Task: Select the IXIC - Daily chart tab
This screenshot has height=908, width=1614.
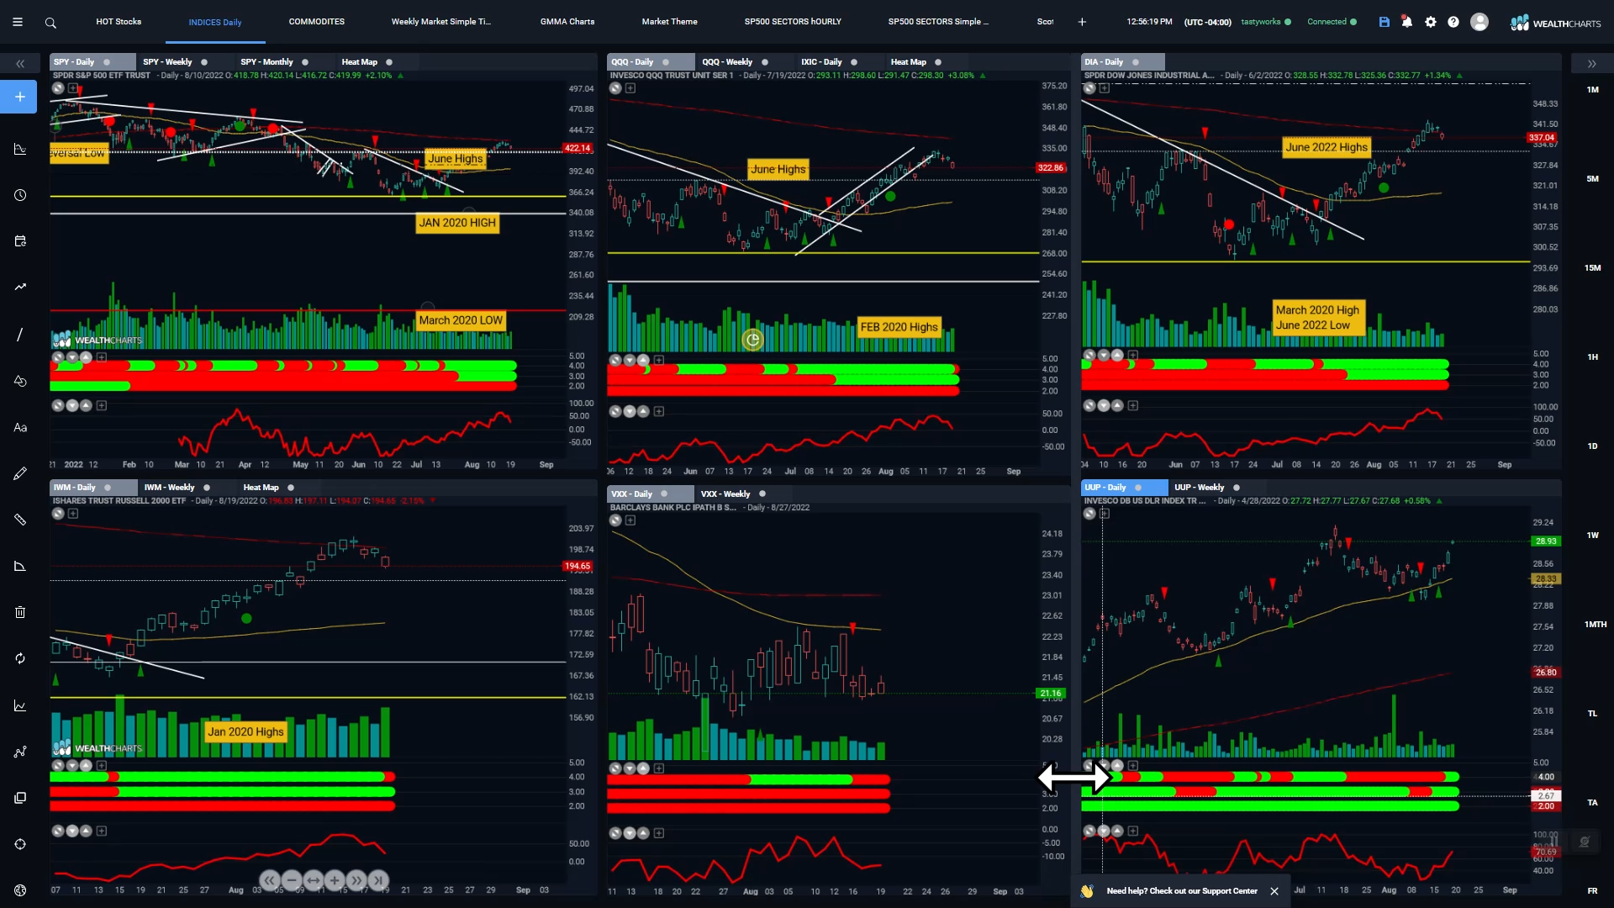Action: [821, 62]
